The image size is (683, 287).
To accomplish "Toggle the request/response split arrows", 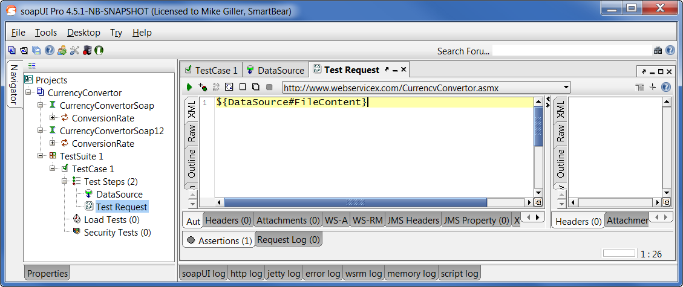I will tap(547, 101).
